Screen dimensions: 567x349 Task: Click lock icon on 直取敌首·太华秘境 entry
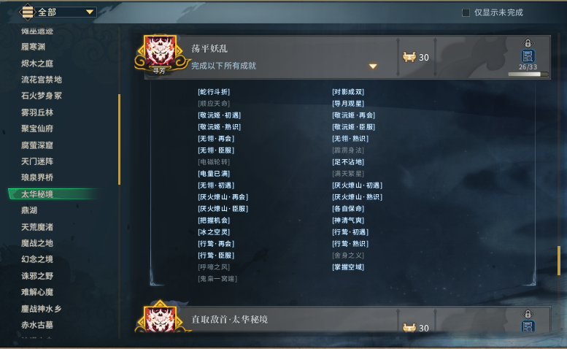528,313
